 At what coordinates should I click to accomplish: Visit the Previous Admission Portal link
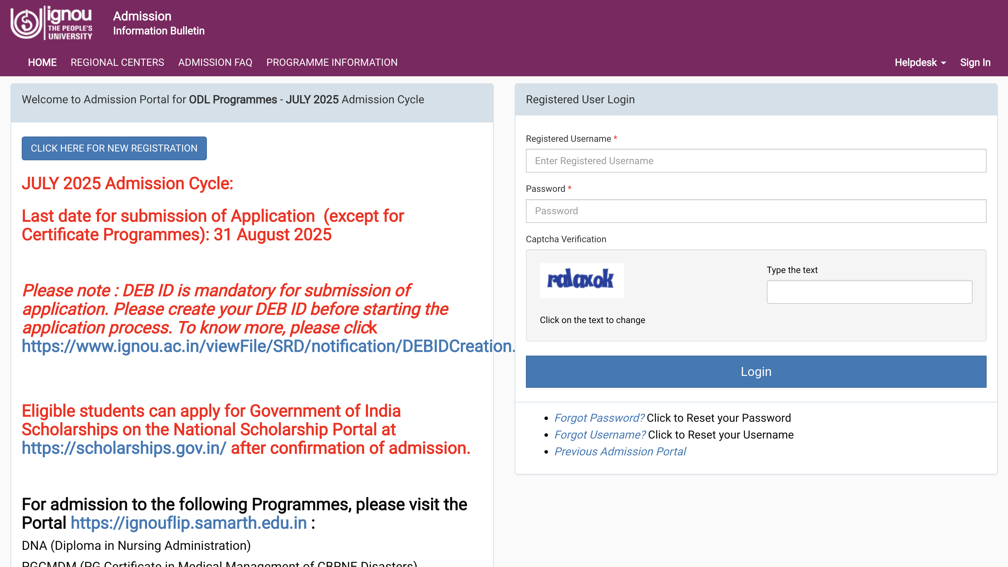(x=620, y=451)
